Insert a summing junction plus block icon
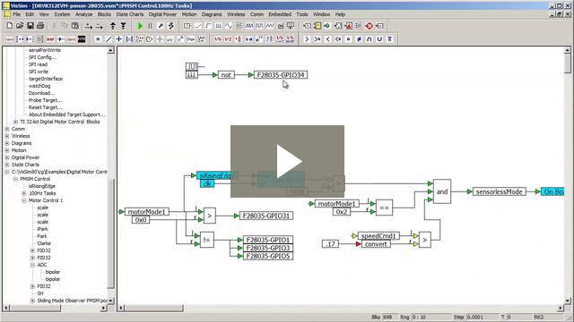 pyautogui.click(x=118, y=39)
